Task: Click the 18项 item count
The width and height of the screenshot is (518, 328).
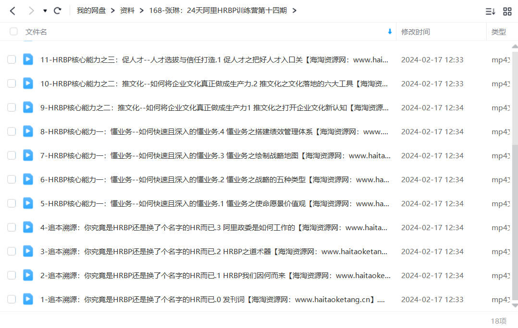Action: [498, 321]
